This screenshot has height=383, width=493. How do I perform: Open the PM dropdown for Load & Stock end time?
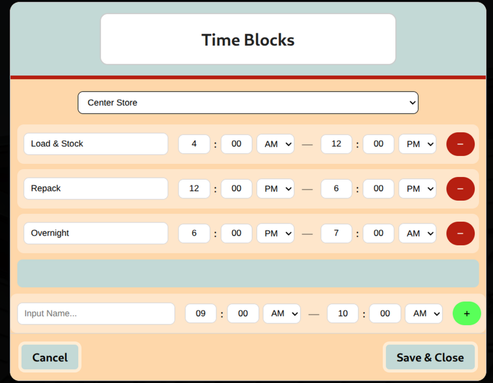417,144
